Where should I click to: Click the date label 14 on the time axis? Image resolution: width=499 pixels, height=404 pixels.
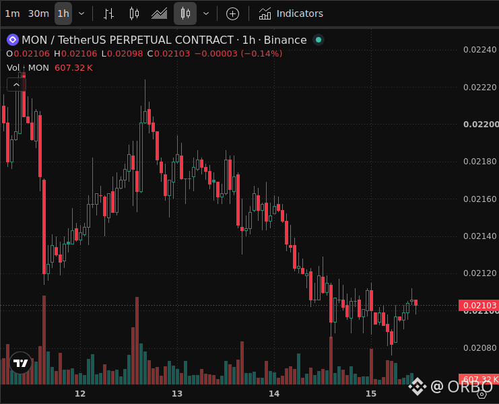pos(274,394)
